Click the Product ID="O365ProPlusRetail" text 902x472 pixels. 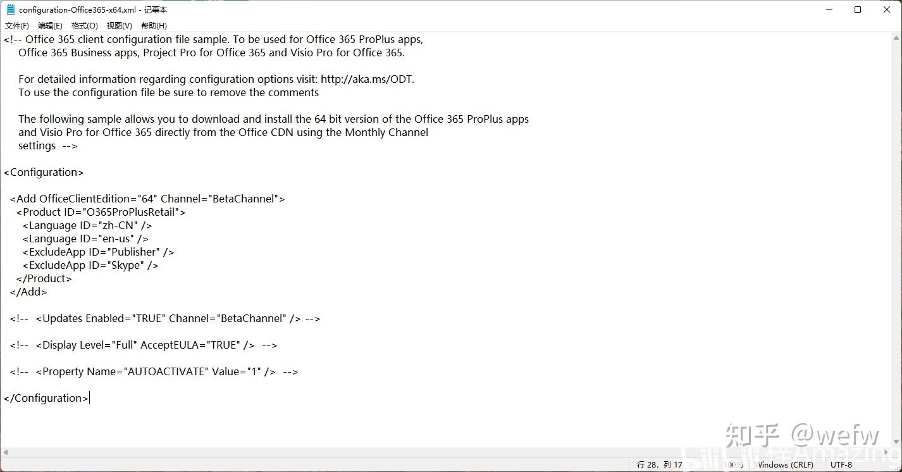click(x=101, y=211)
